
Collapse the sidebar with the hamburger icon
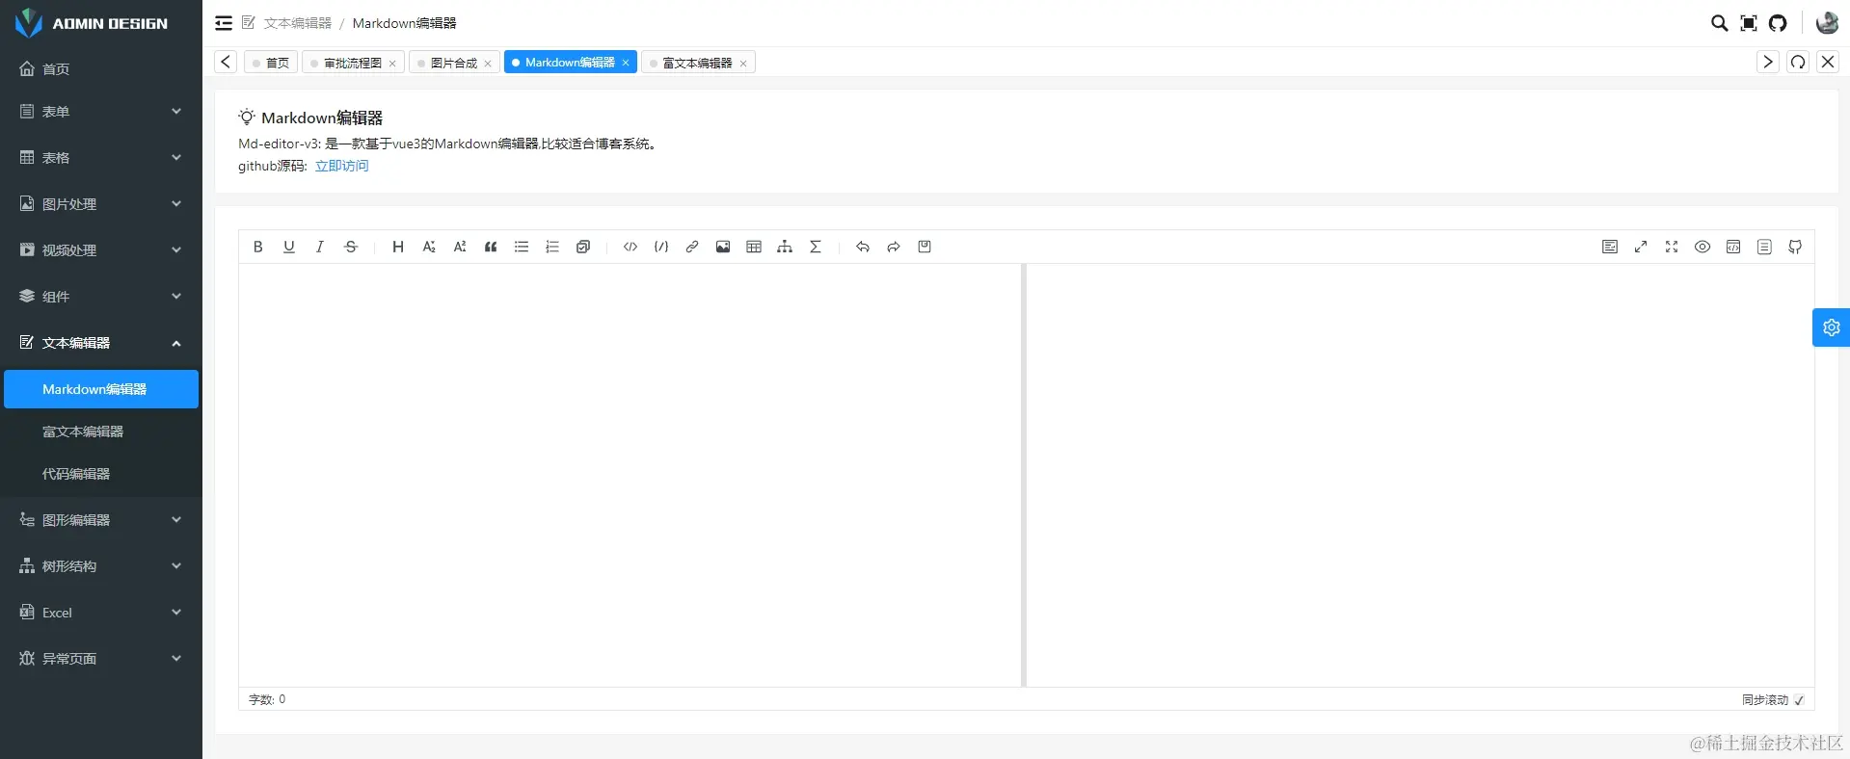tap(224, 23)
